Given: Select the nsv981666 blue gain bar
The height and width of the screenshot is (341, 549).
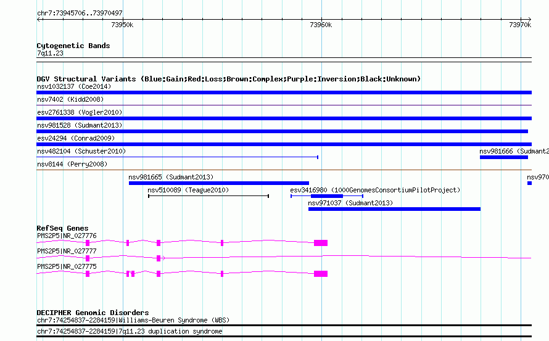Looking at the screenshot, I should pyautogui.click(x=504, y=157).
